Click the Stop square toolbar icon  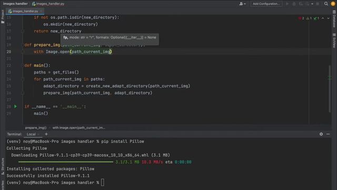click(x=318, y=4)
